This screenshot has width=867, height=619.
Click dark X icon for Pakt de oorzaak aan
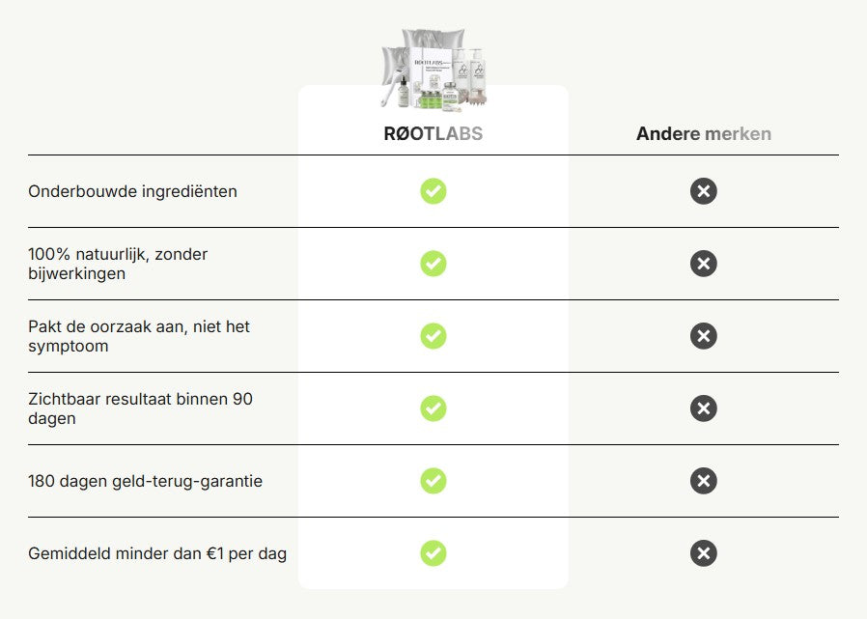(704, 336)
